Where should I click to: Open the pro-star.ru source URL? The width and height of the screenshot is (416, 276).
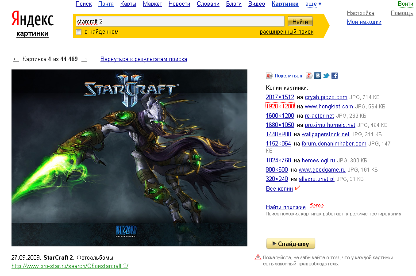(70, 266)
